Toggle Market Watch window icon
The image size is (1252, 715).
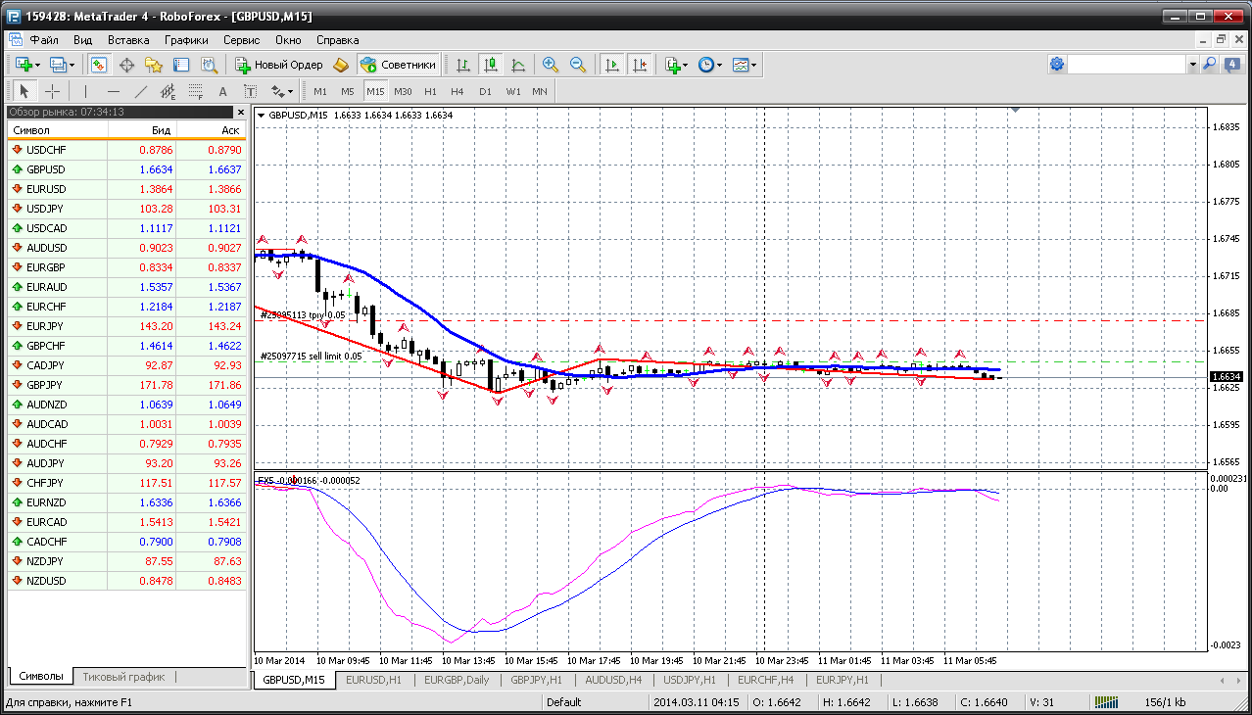pos(99,65)
